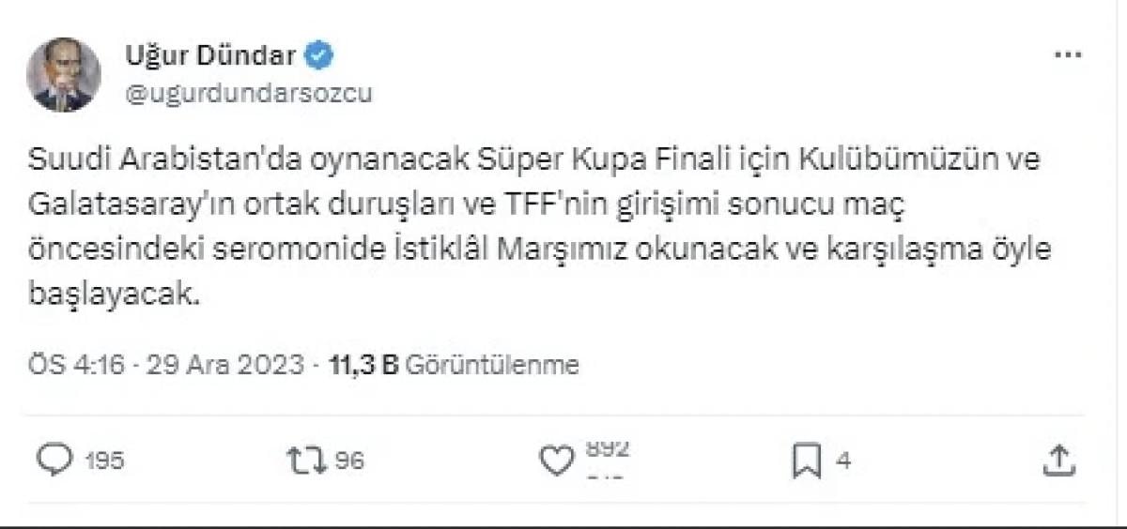Image resolution: width=1127 pixels, height=529 pixels.
Task: Click the retweet count 96
Action: click(x=349, y=461)
